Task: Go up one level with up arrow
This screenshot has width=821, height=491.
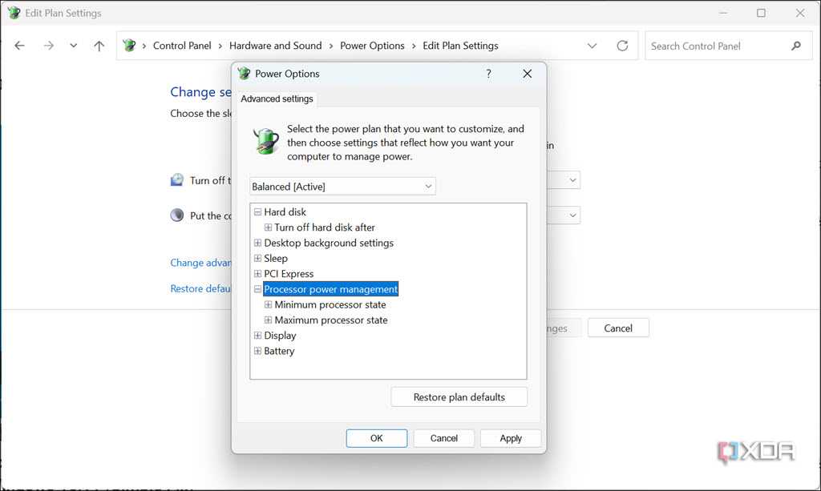Action: (99, 46)
